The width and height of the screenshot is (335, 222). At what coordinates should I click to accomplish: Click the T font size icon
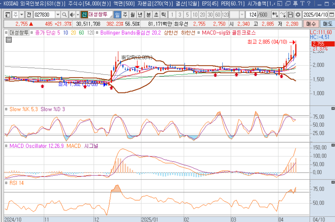pyautogui.click(x=302, y=4)
